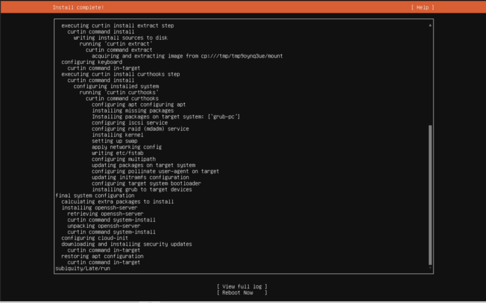Image resolution: width=486 pixels, height=303 pixels.
Task: Open the Help menu in header
Action: pyautogui.click(x=423, y=8)
